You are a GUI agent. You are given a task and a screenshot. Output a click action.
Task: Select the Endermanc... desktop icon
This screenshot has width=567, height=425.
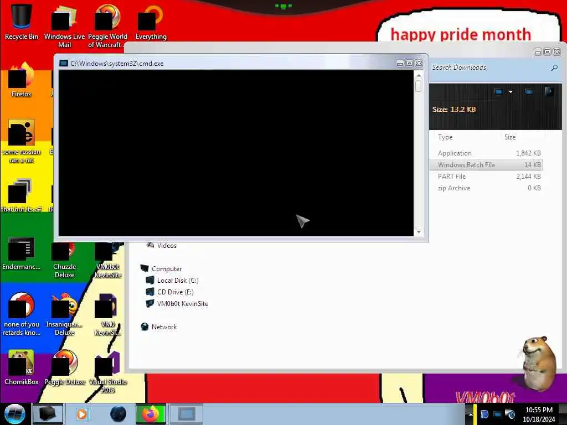[x=21, y=253]
